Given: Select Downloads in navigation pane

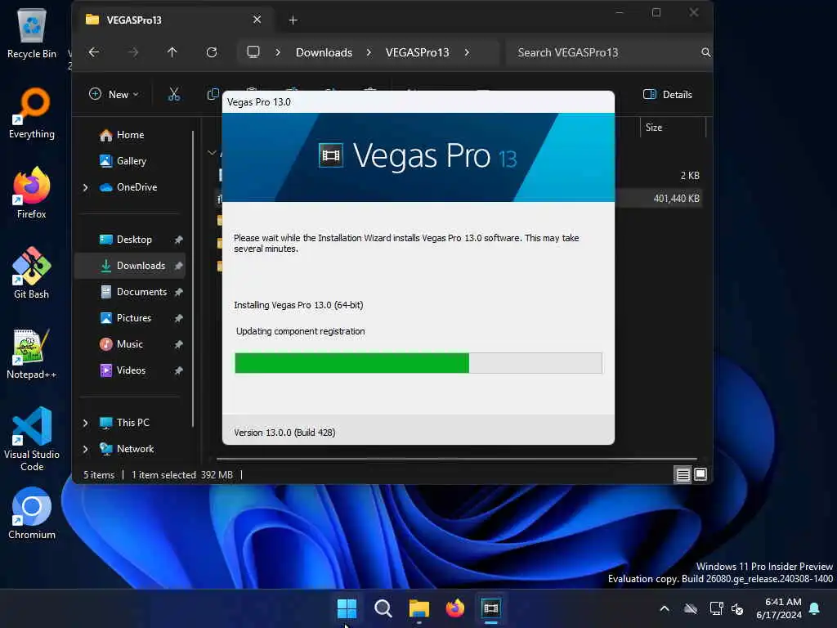Looking at the screenshot, I should coord(130,266).
